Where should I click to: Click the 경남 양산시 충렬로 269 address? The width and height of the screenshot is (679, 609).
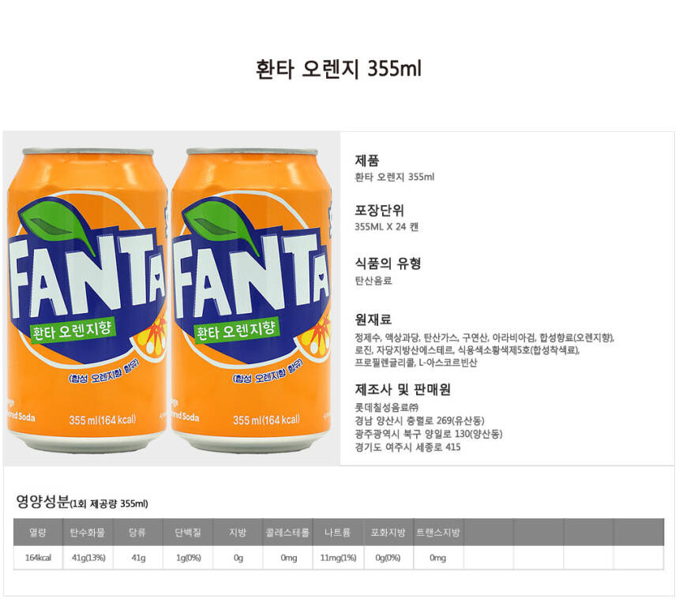click(419, 420)
